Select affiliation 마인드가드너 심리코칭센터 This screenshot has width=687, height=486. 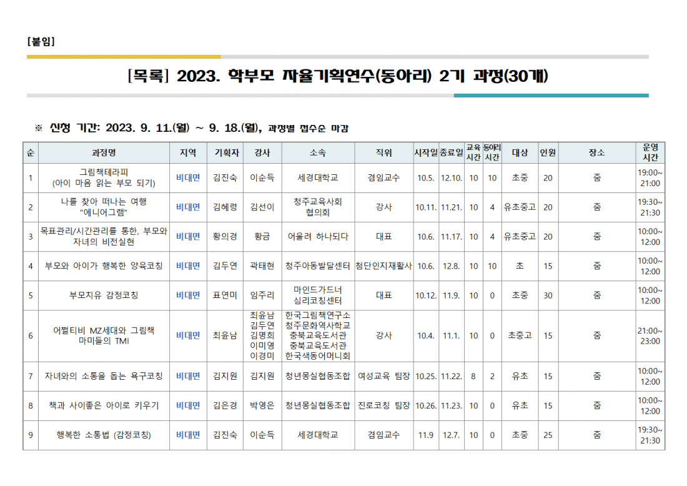[318, 295]
